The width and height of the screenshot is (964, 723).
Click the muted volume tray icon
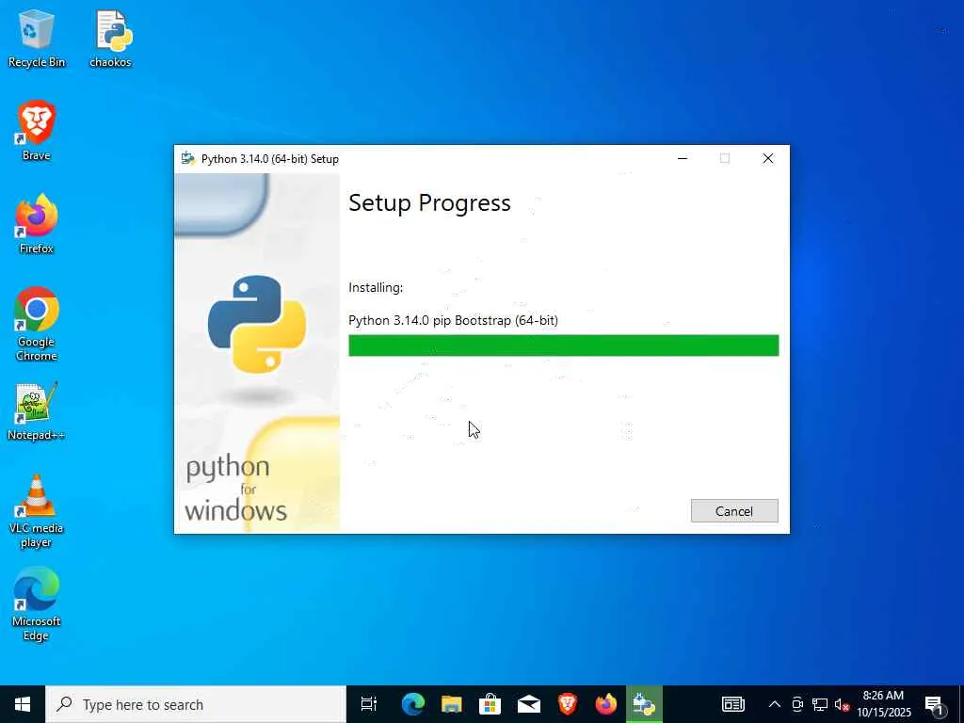coord(841,705)
